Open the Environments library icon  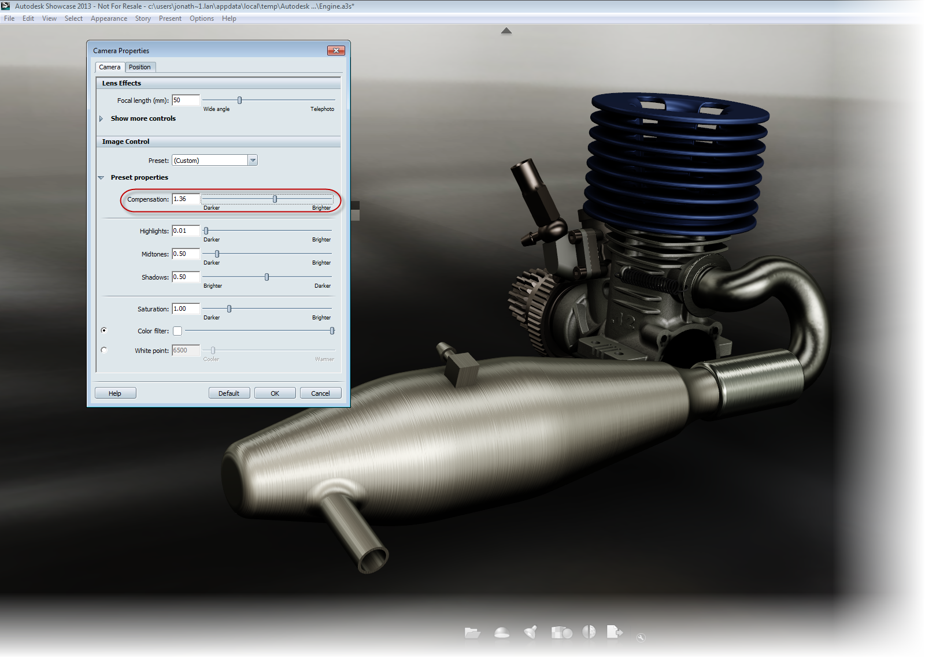click(x=502, y=633)
